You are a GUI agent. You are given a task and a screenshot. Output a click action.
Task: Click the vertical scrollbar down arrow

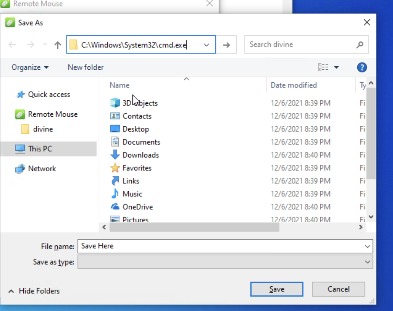tap(371, 217)
